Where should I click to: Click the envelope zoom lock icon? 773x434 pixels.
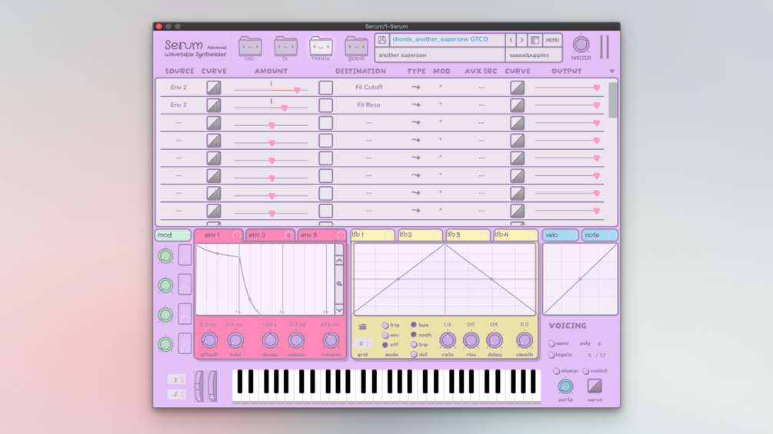pyautogui.click(x=339, y=284)
